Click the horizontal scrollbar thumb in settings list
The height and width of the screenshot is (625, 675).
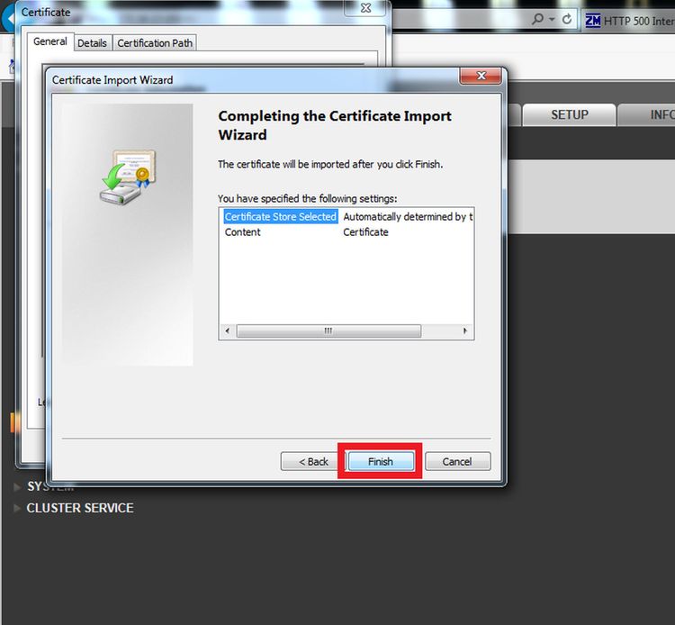[x=328, y=331]
